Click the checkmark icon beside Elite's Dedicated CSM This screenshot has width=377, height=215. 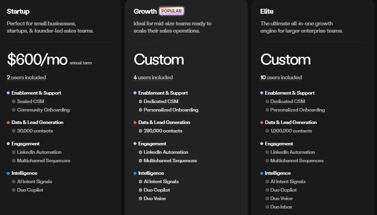pos(267,101)
